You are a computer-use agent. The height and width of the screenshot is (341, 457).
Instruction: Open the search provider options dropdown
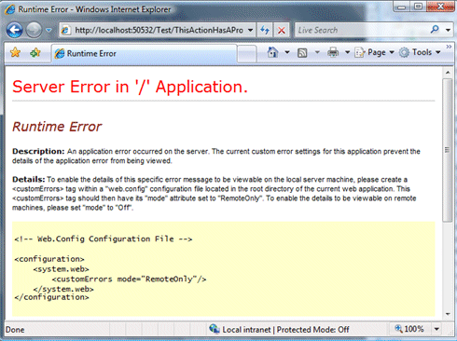(x=448, y=30)
